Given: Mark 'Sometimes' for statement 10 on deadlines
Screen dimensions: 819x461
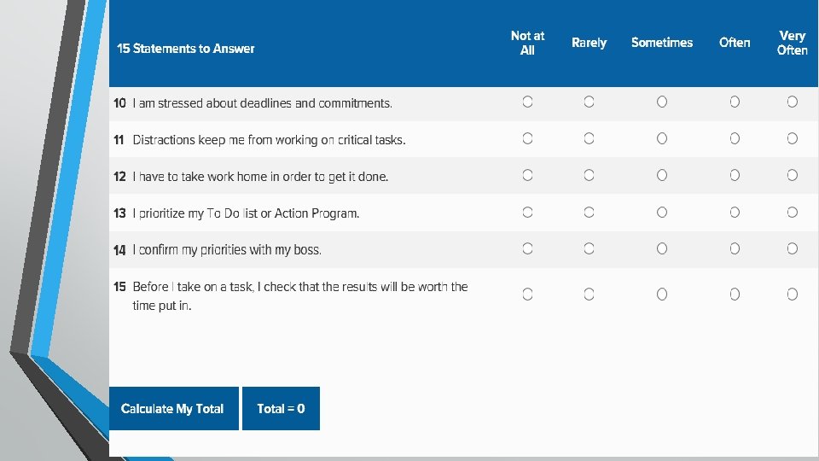Looking at the screenshot, I should (662, 102).
